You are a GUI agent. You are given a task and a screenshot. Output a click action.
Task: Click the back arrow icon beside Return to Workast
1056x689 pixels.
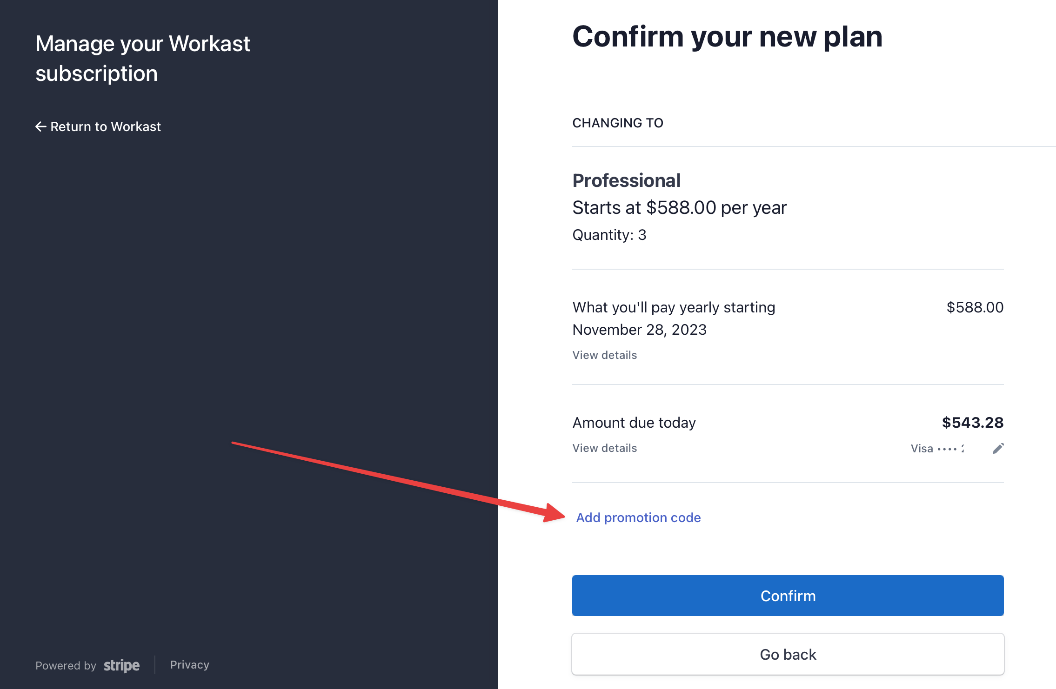(x=41, y=126)
